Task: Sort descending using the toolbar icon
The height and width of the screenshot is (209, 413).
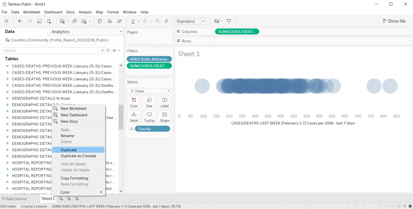Action: (119, 21)
